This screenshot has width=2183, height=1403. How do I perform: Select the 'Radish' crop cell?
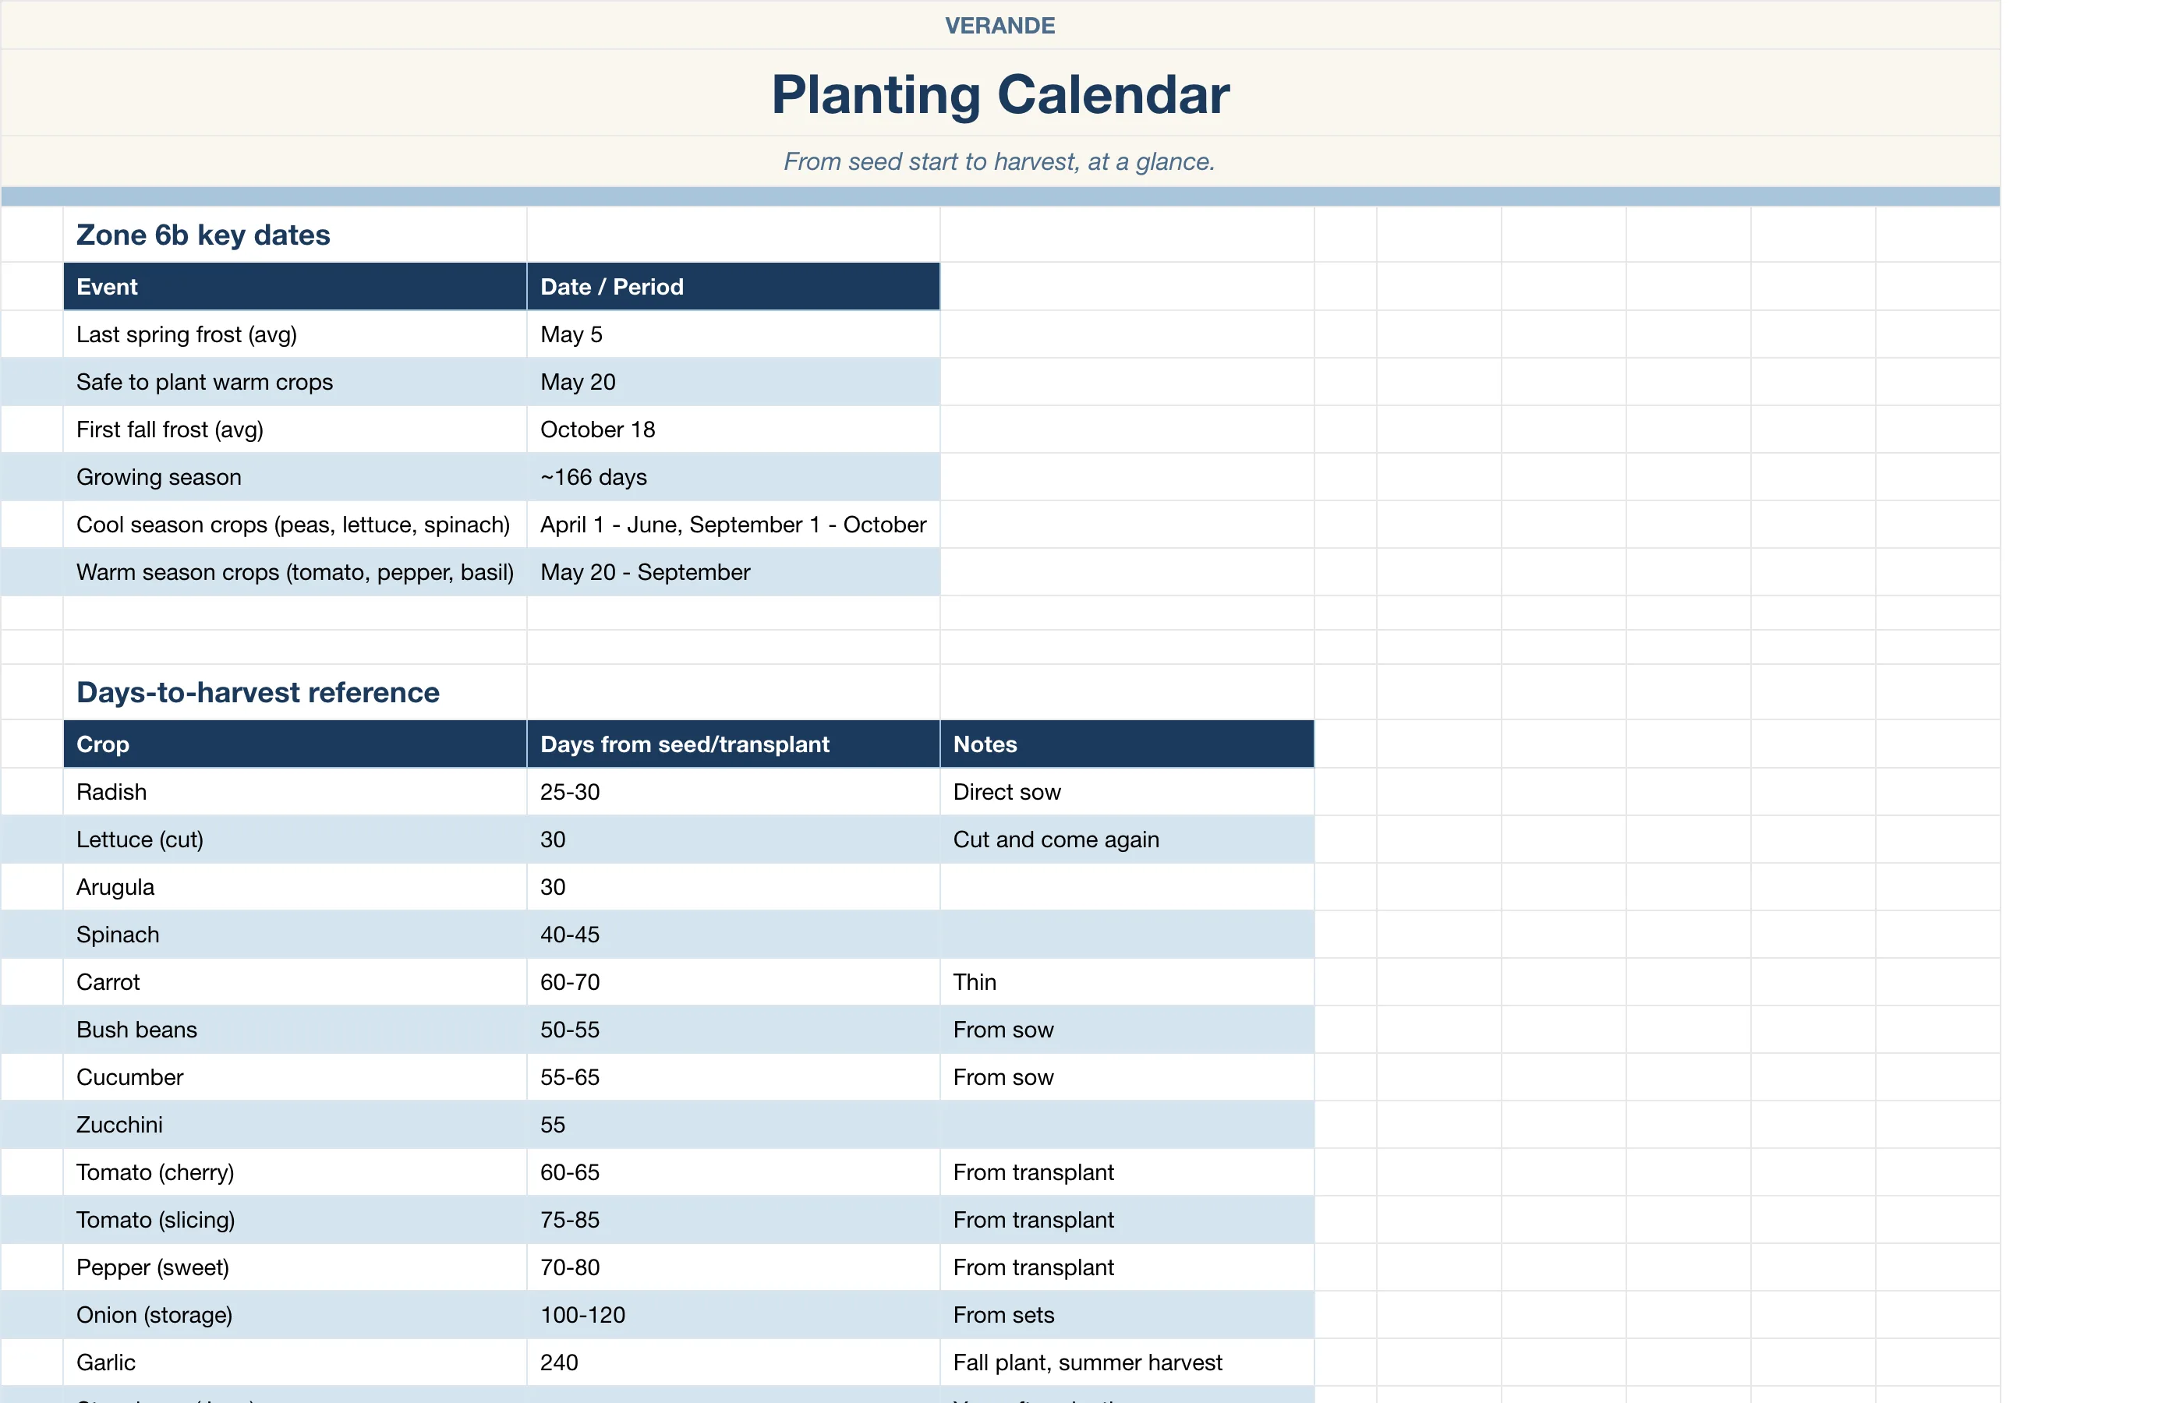[294, 792]
